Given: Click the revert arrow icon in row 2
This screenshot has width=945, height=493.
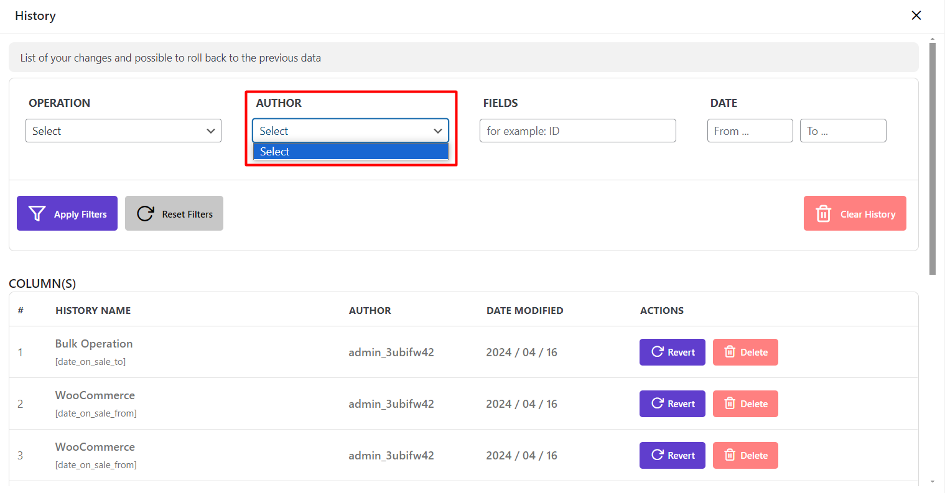Looking at the screenshot, I should (657, 403).
